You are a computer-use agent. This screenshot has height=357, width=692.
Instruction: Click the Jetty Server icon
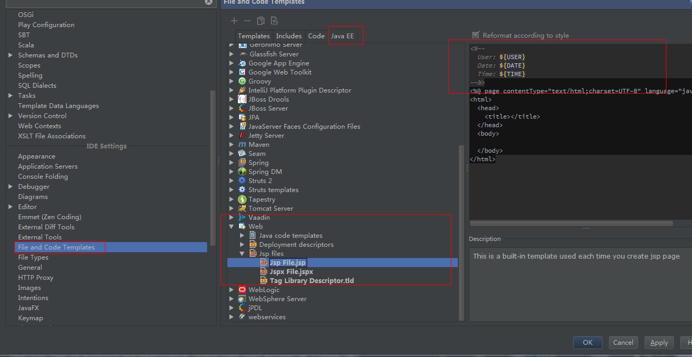coord(242,135)
